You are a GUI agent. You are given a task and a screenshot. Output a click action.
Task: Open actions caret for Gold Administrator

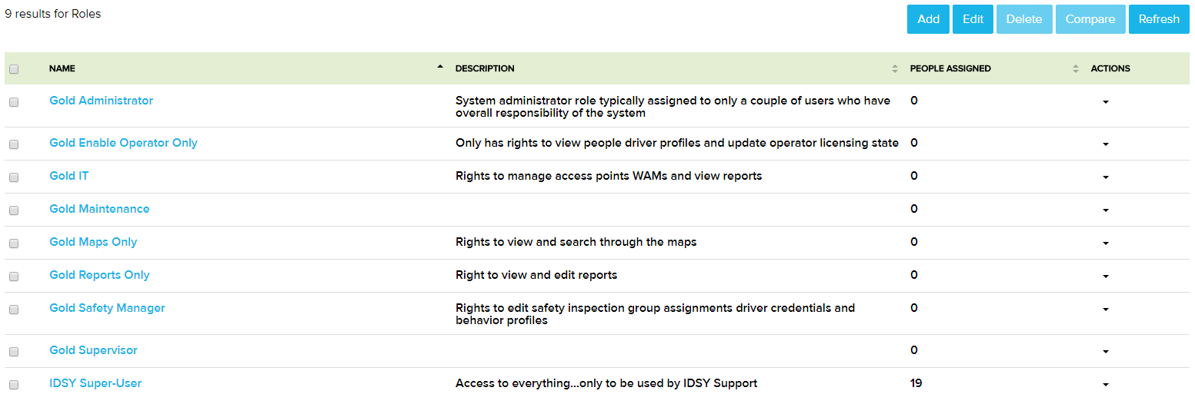coord(1106,102)
